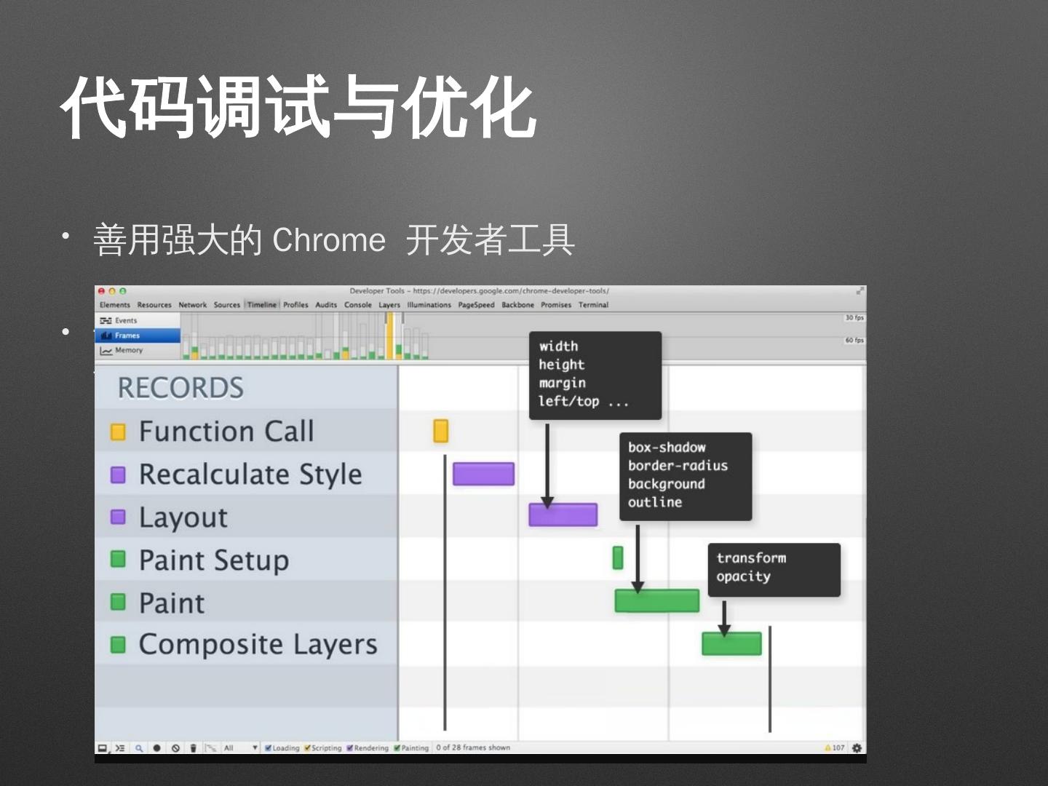Click "0 of 28 frames shown" status text
The image size is (1048, 786).
tap(473, 748)
